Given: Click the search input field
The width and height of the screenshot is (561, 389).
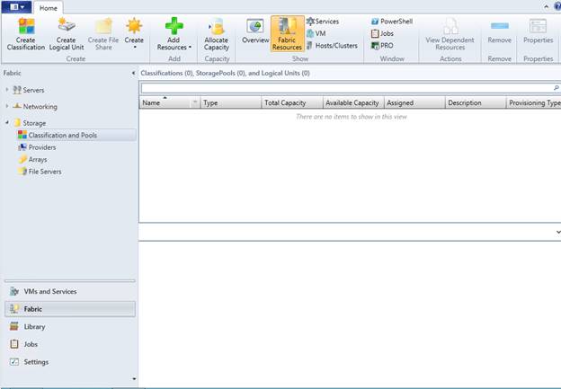Looking at the screenshot, I should coord(346,88).
